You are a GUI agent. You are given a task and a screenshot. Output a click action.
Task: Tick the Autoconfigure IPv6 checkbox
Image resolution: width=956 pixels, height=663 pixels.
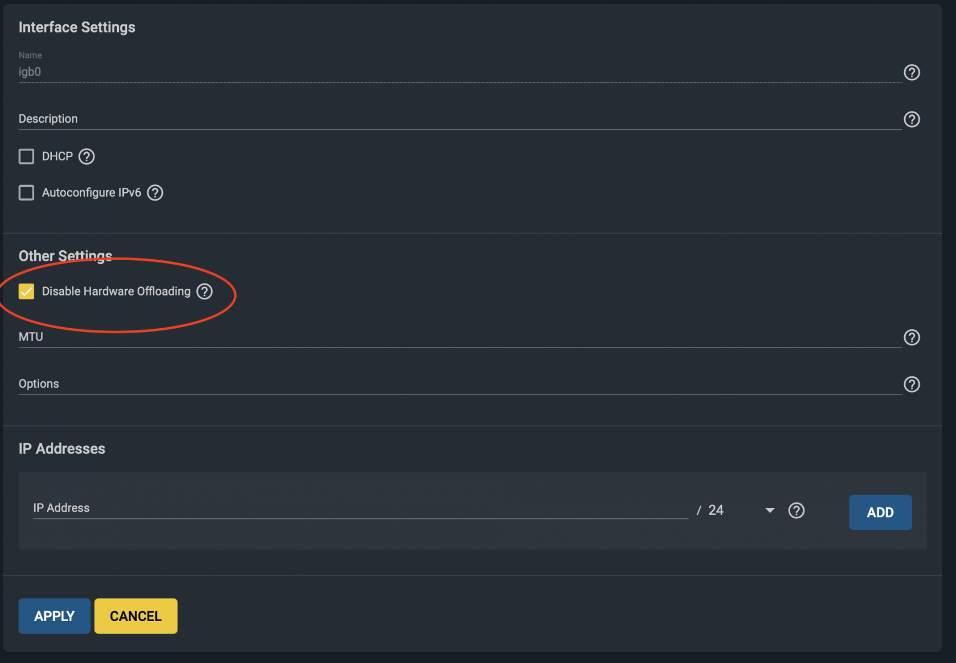click(27, 193)
